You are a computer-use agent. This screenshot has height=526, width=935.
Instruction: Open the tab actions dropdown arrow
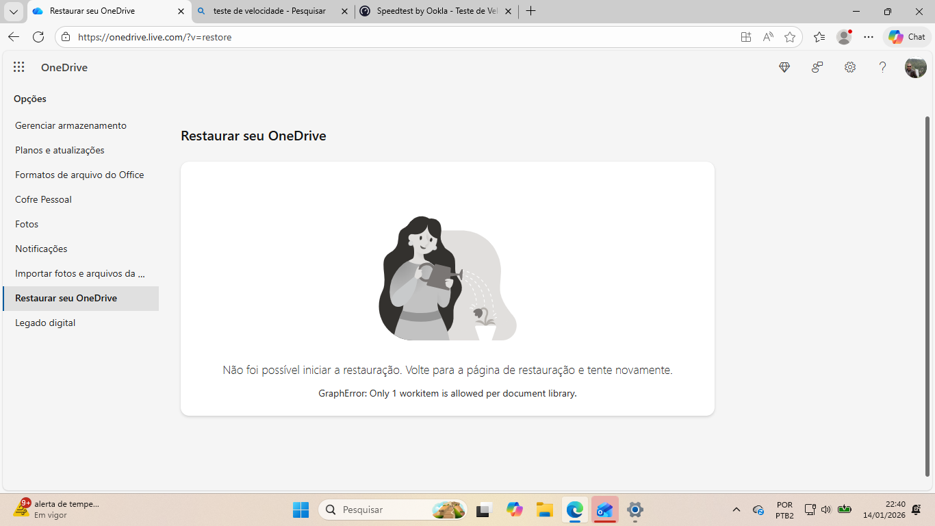[13, 12]
